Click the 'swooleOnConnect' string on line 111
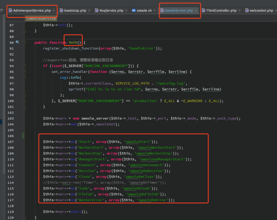The image size is (277, 220). 146,165
